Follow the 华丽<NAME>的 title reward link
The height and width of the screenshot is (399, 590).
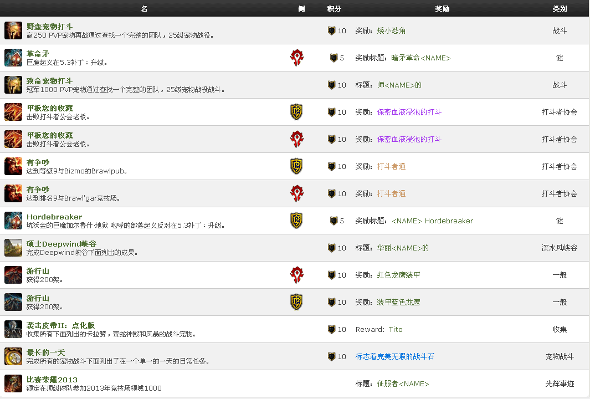click(403, 248)
